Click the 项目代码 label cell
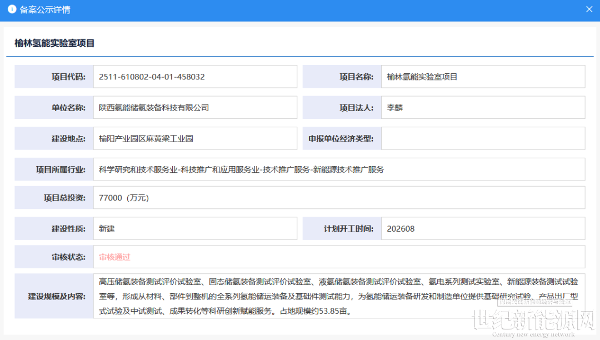This screenshot has height=340, width=600. click(x=54, y=77)
